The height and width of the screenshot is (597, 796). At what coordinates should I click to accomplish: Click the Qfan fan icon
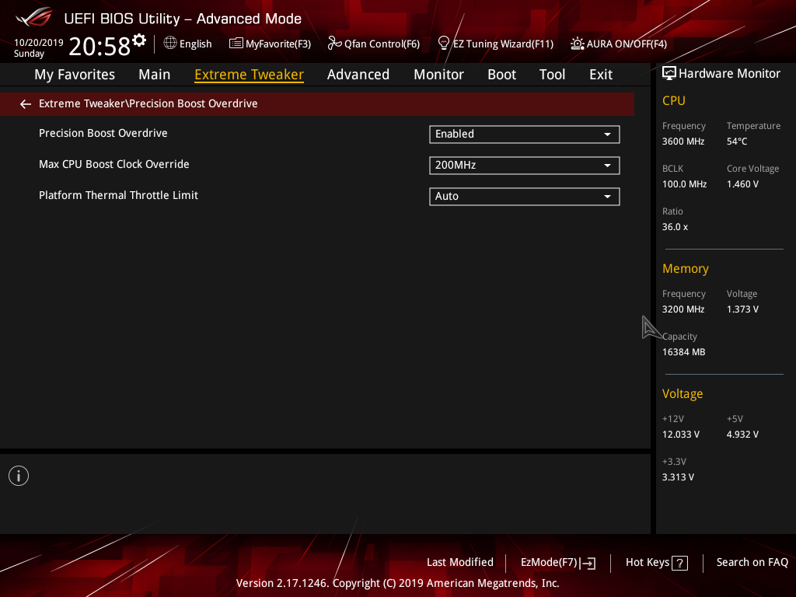coord(334,44)
